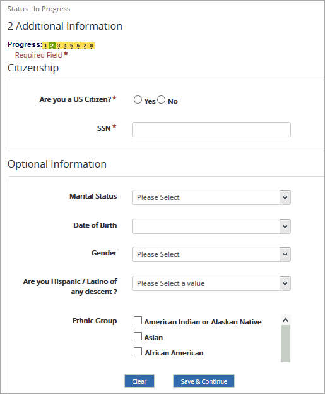Check the Asian ethnic group box
Screen dimensions: 325x394
coord(138,336)
